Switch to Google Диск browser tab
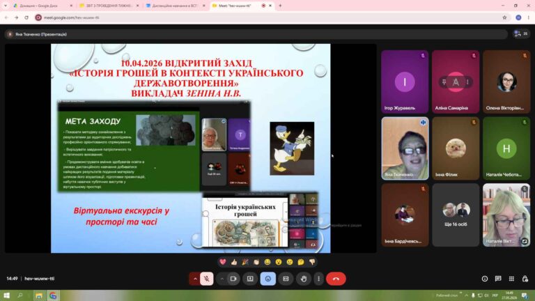Viewport: 535px width, 301px height. 42,6
